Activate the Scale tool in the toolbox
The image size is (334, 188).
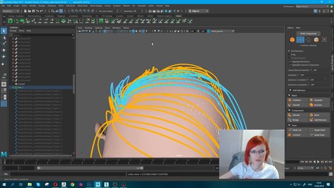pos(3,64)
